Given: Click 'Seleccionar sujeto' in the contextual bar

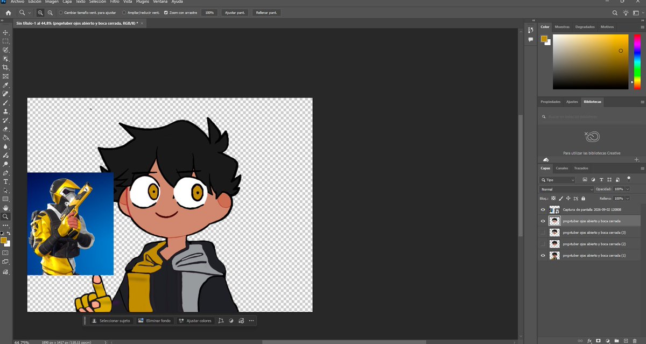Looking at the screenshot, I should click(x=110, y=321).
